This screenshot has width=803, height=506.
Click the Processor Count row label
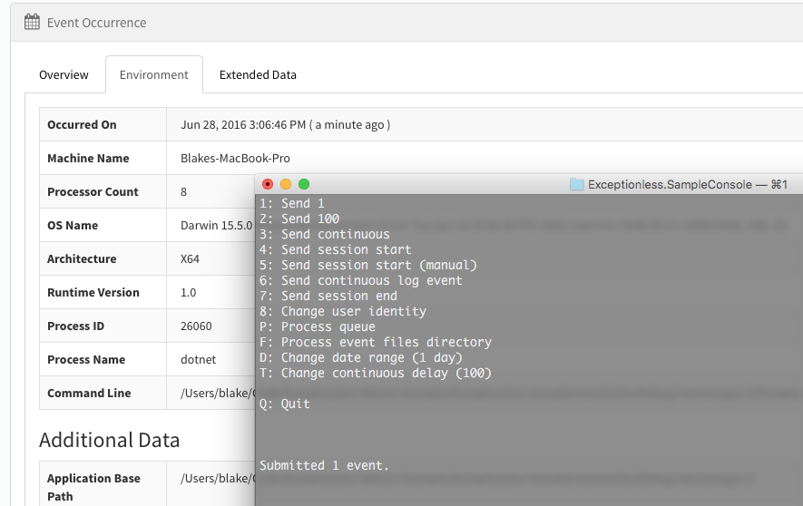tap(93, 191)
